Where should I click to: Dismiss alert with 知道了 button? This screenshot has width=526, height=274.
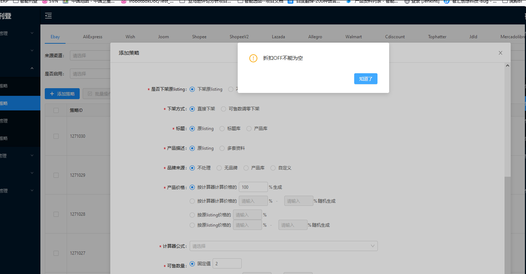[366, 79]
